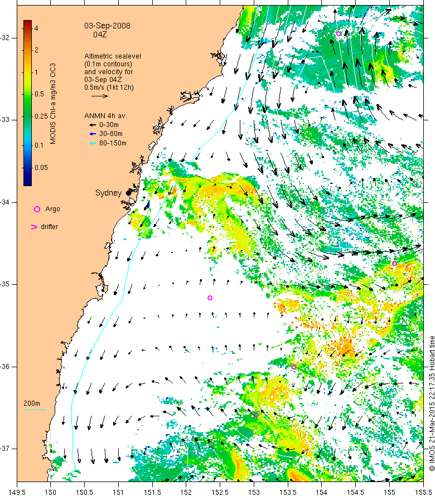This screenshot has height=496, width=435.
Task: Click the MODIS Chl-a vertical axis title
Action: (53, 104)
